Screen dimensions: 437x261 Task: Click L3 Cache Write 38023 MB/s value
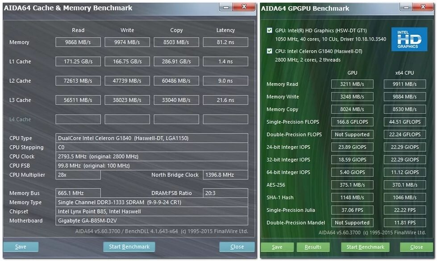tap(127, 100)
